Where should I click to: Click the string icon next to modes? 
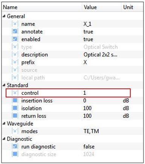[x=15, y=131]
